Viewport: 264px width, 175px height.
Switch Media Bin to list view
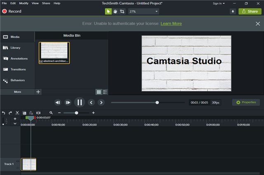[105, 92]
